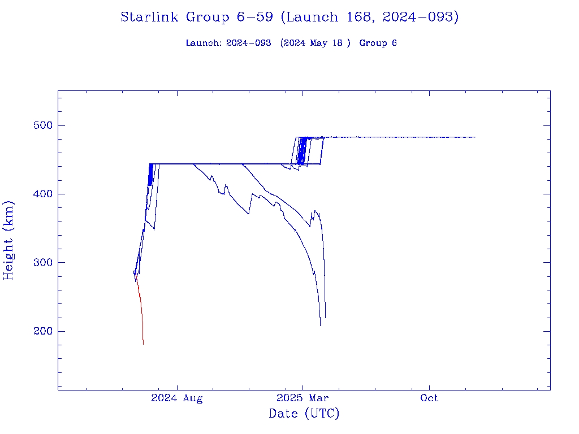Click the 2024 Aug x-axis label
Viewport: 579px width, 434px height.
tap(177, 398)
